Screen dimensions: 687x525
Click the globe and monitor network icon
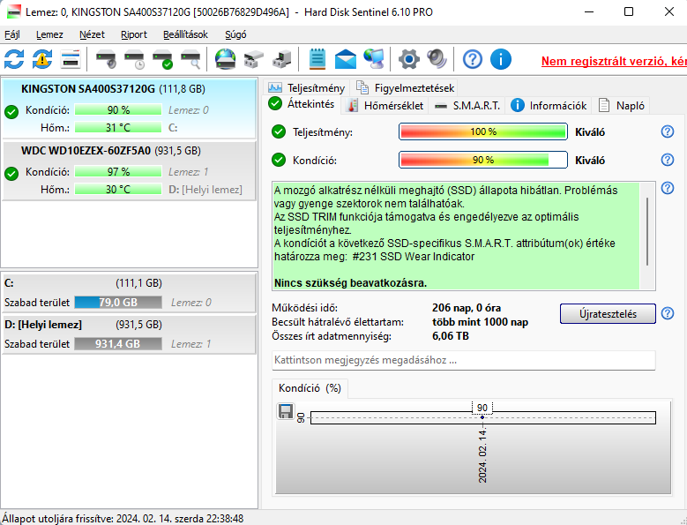(373, 59)
